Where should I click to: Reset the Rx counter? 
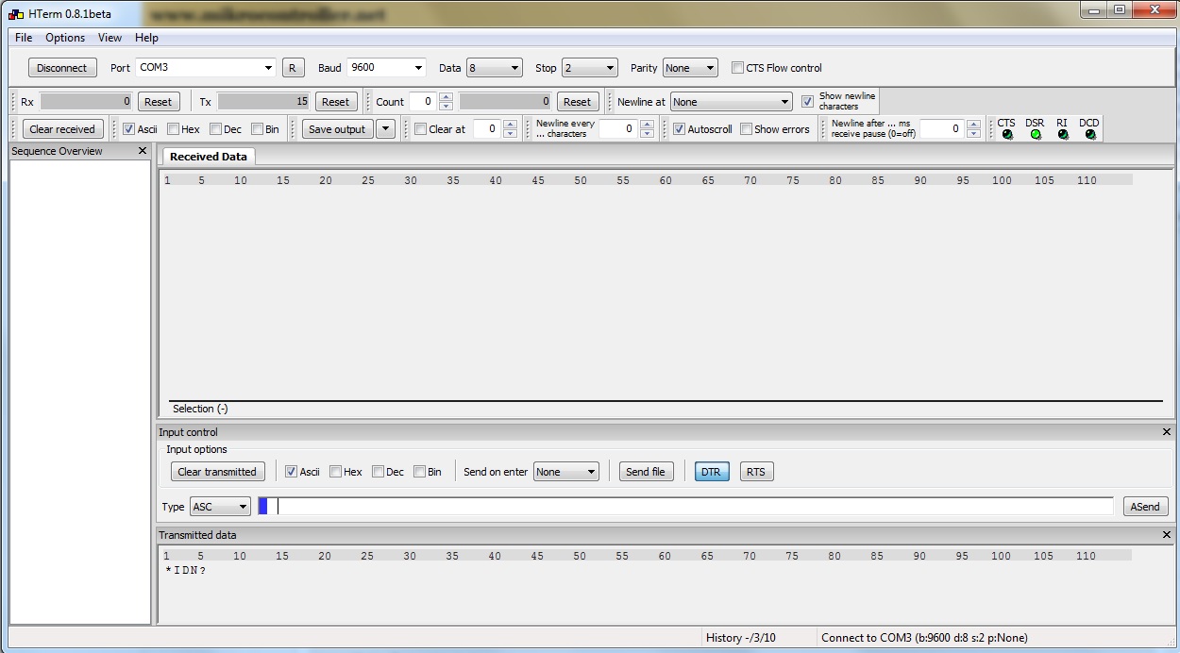pos(159,102)
